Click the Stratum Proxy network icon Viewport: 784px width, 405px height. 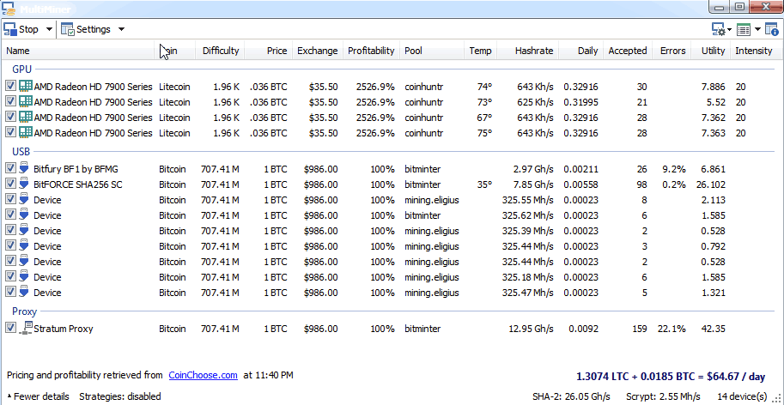click(x=26, y=328)
